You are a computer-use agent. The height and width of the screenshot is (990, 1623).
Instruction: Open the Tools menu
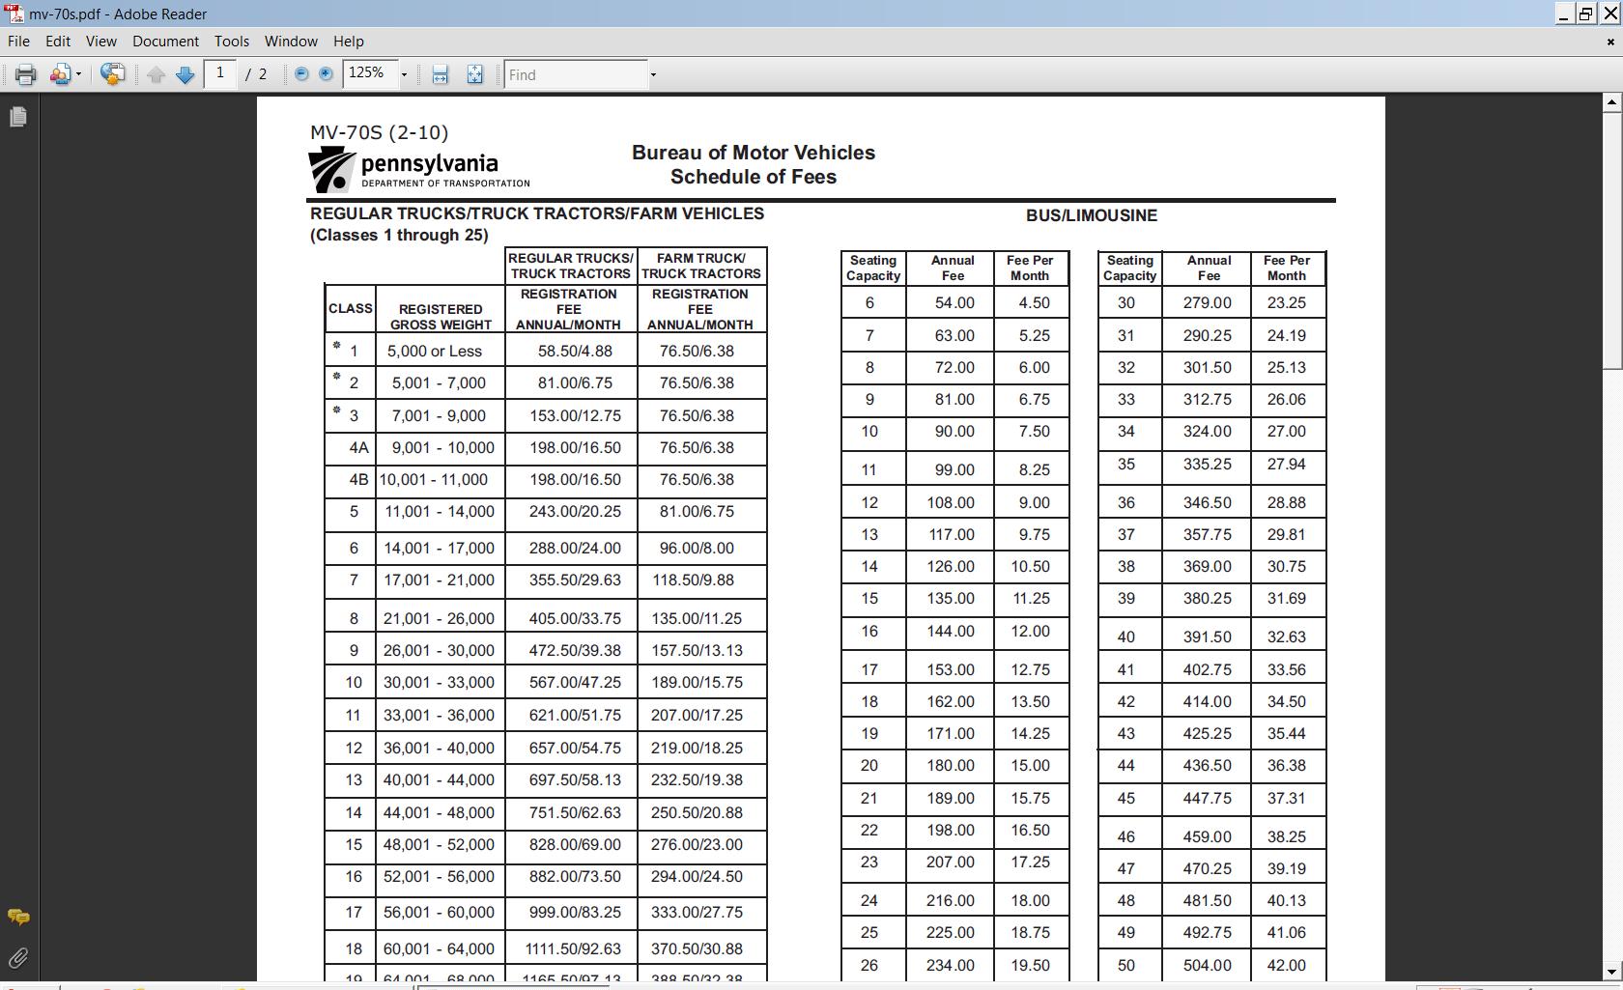click(231, 42)
